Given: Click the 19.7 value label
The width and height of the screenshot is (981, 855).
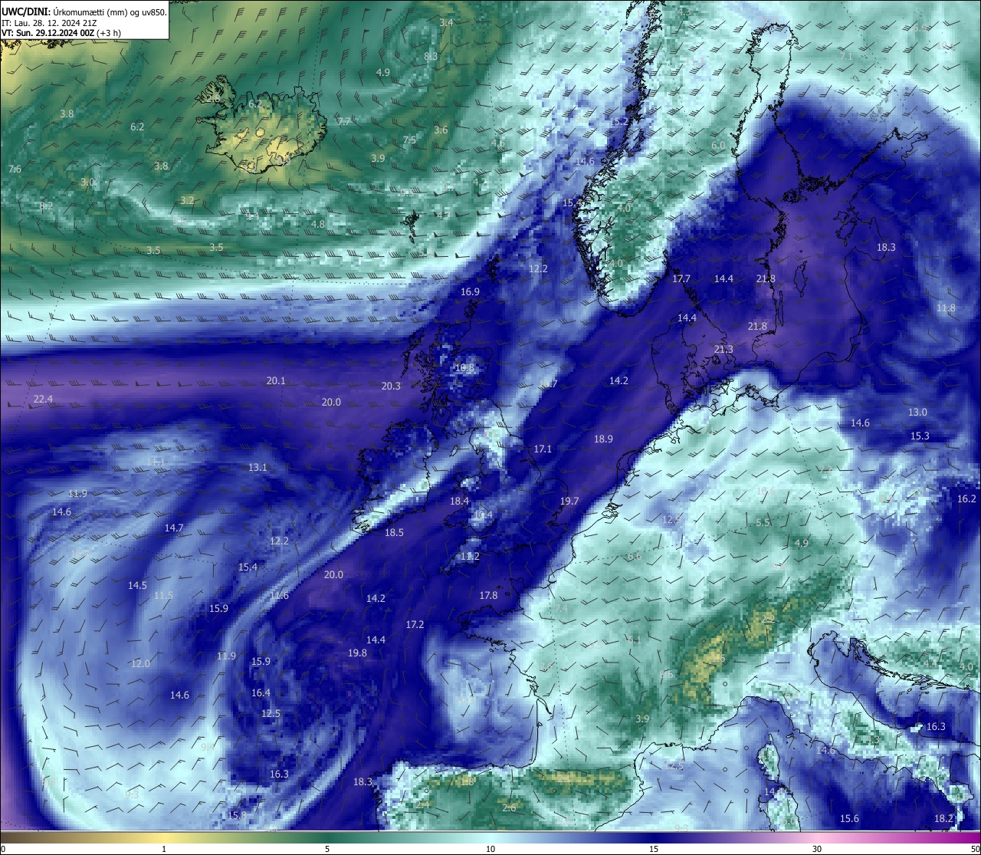Looking at the screenshot, I should [569, 501].
